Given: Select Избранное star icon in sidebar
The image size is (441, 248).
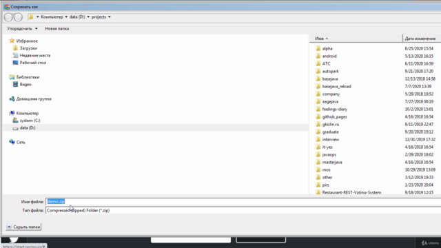Looking at the screenshot, I should coord(12,41).
